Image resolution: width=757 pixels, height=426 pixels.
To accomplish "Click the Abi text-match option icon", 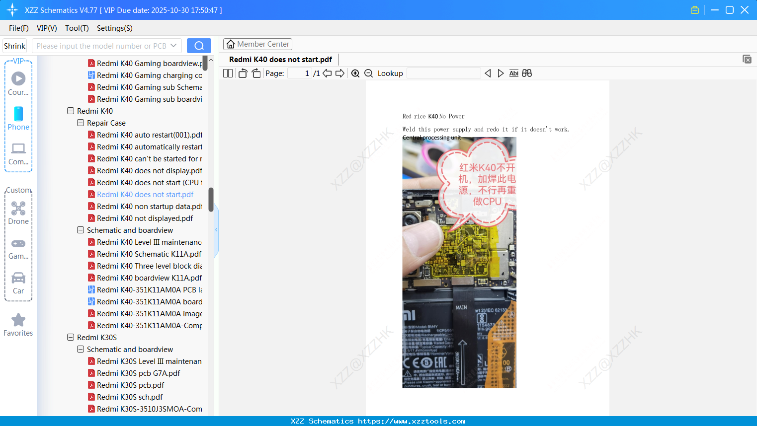I will [514, 73].
